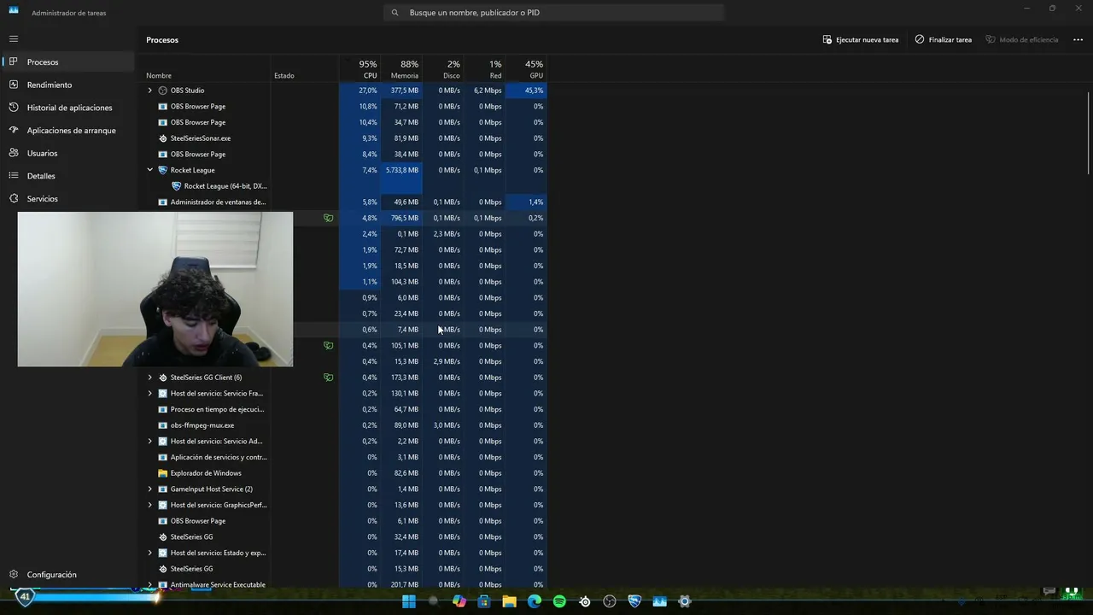
Task: Open Microsoft Store from the taskbar
Action: click(x=484, y=601)
